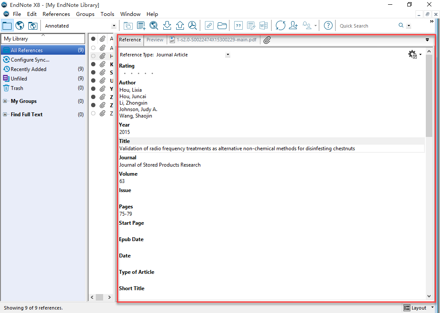Start Find Full Text search
The width and height of the screenshot is (440, 313).
[192, 25]
